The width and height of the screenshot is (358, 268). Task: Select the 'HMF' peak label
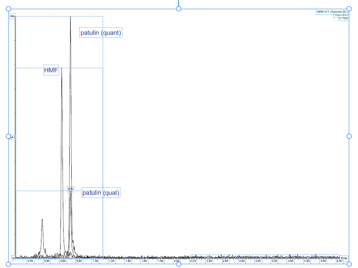point(51,70)
